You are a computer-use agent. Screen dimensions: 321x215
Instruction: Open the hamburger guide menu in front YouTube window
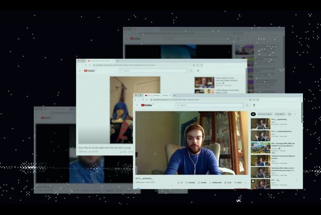pyautogui.click(x=137, y=105)
